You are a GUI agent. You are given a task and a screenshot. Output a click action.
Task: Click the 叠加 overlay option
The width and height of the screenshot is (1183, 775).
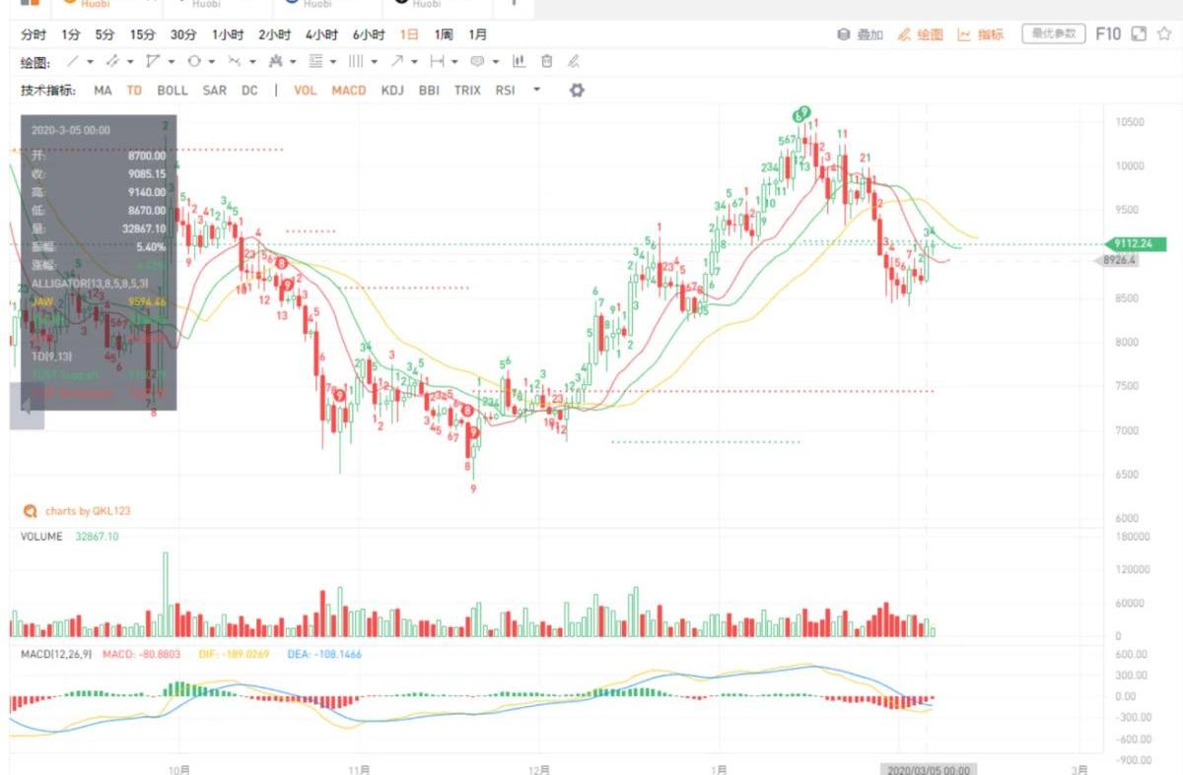(861, 34)
